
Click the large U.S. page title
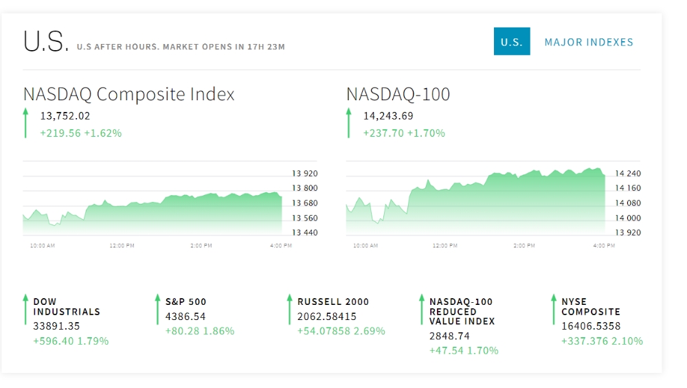(x=46, y=42)
